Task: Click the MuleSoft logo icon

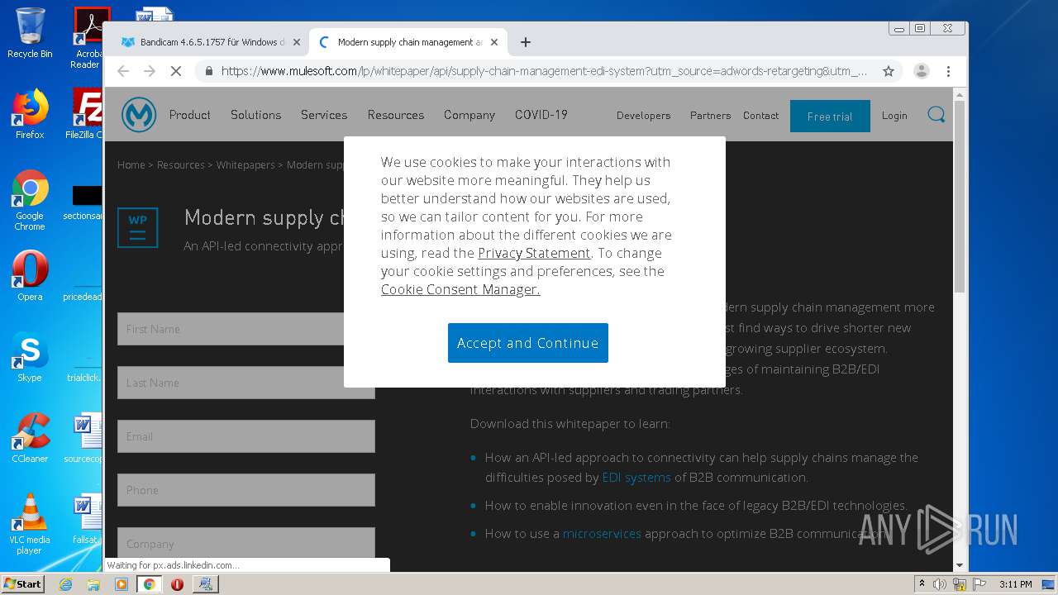Action: click(139, 115)
